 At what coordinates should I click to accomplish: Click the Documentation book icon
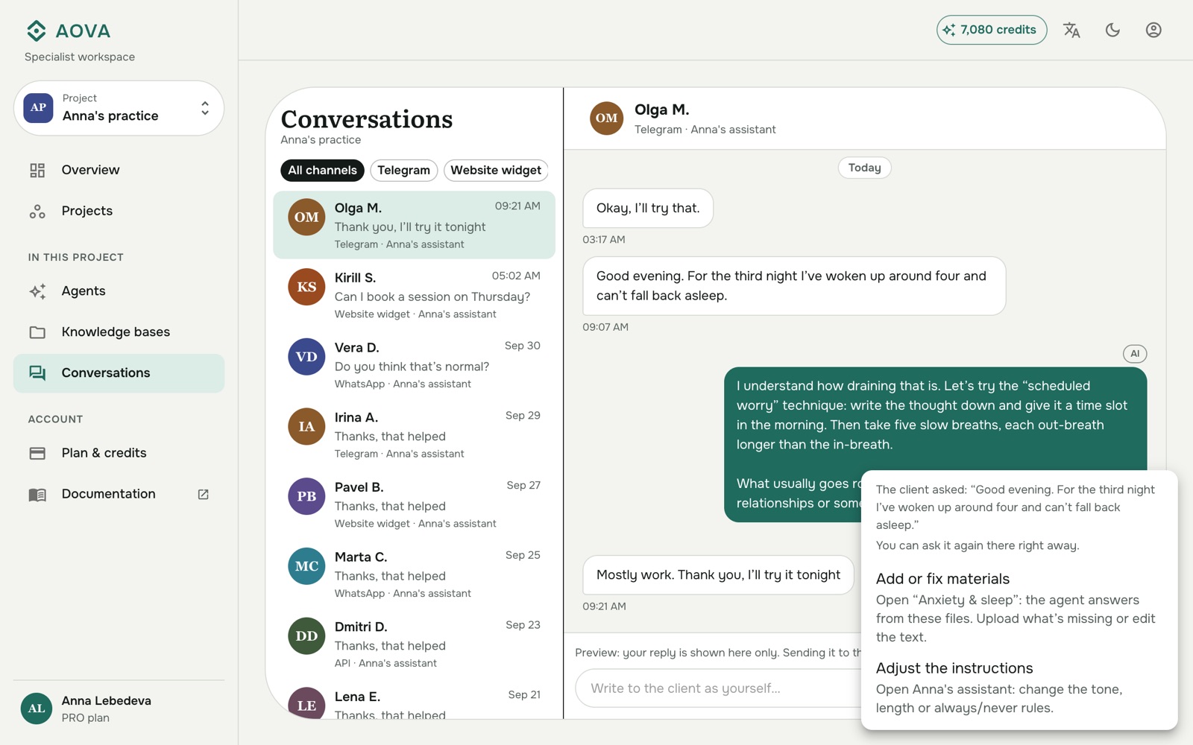[37, 495]
